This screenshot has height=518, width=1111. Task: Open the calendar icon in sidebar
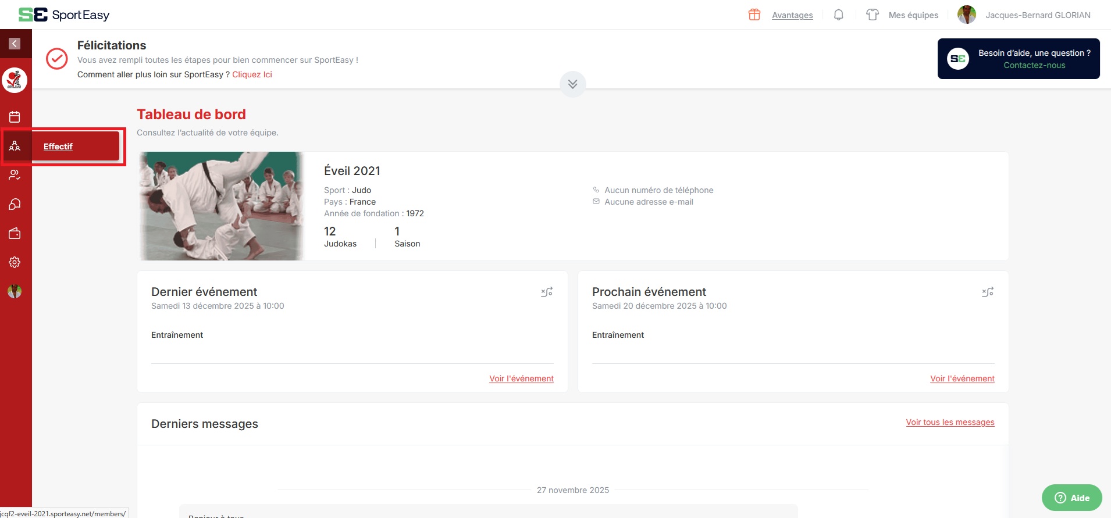[x=15, y=117]
